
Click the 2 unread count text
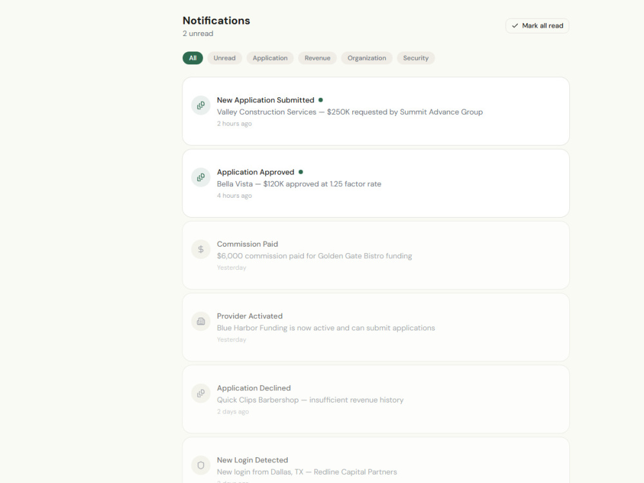[x=198, y=33]
